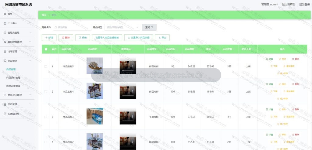
Task: Click 增加库存 icon for 商品名称5 row
Action: pyautogui.click(x=285, y=66)
